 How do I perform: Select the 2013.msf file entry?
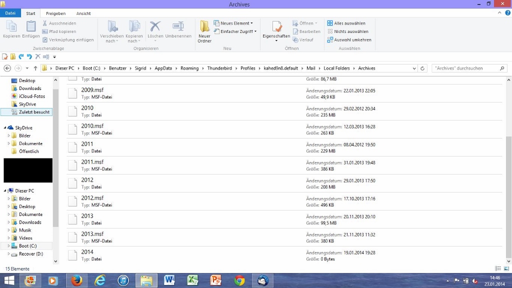(x=92, y=234)
